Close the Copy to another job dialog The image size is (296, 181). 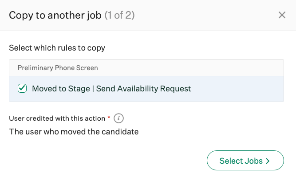click(282, 15)
